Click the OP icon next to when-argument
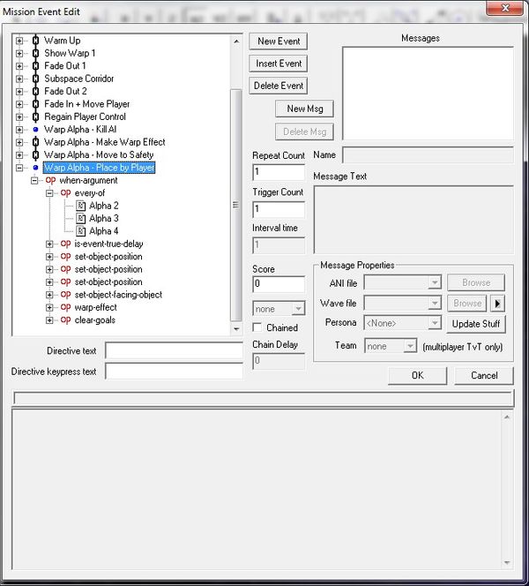This screenshot has width=529, height=586. (50, 180)
